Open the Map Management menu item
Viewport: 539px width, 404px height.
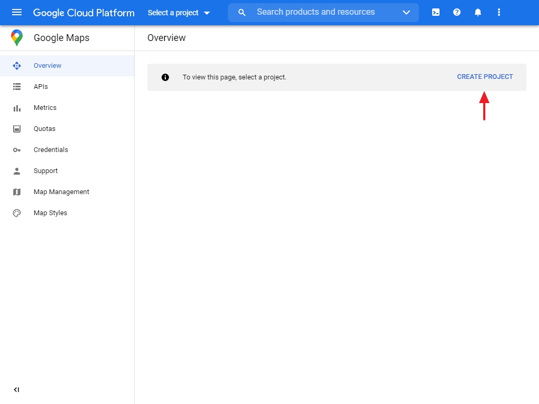click(67, 192)
